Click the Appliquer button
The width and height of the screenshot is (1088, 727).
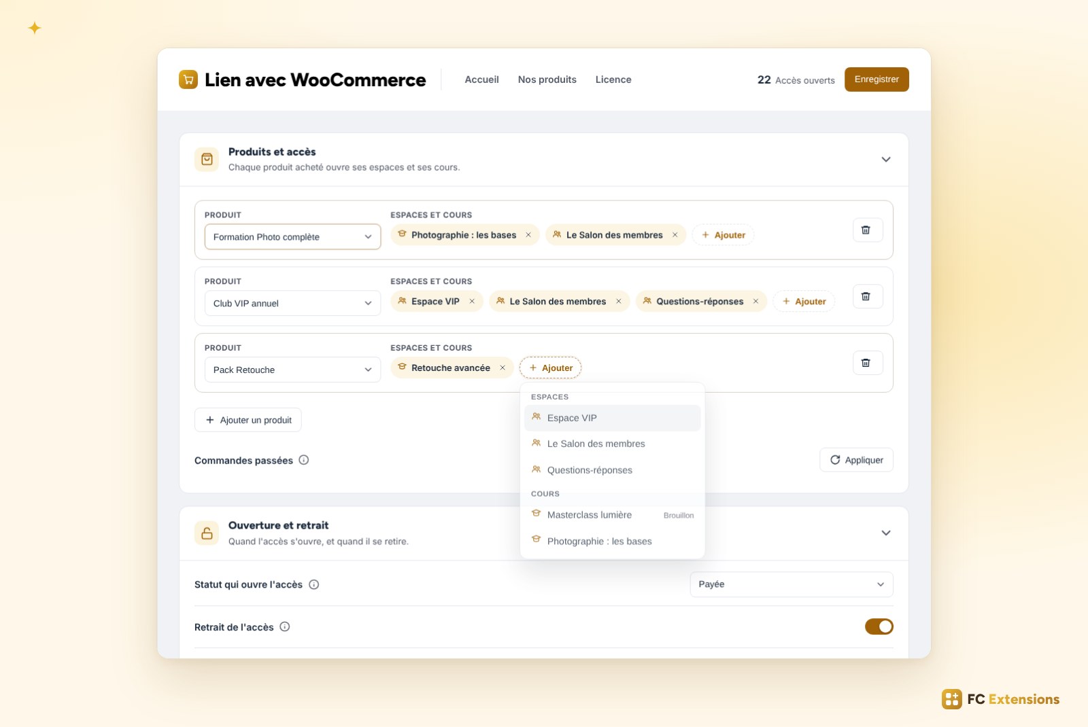point(857,461)
